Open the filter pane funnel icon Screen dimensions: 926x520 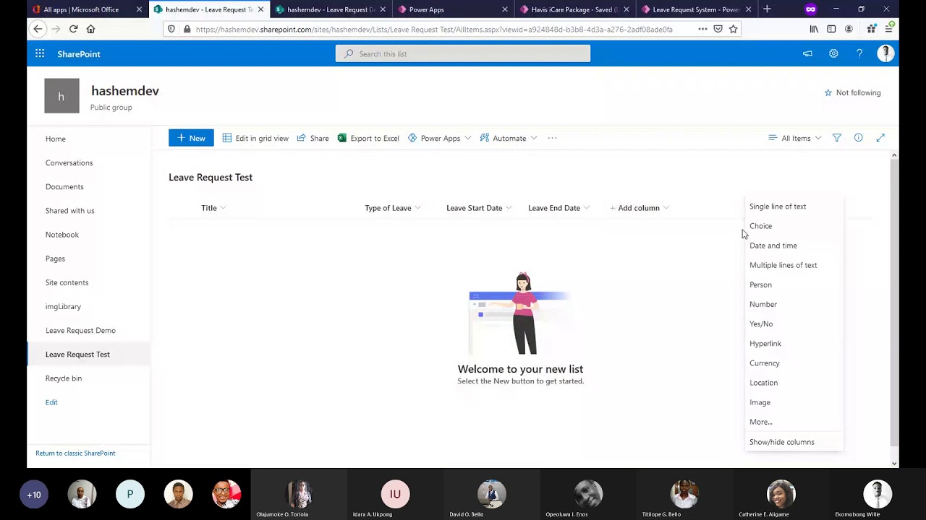tap(837, 138)
